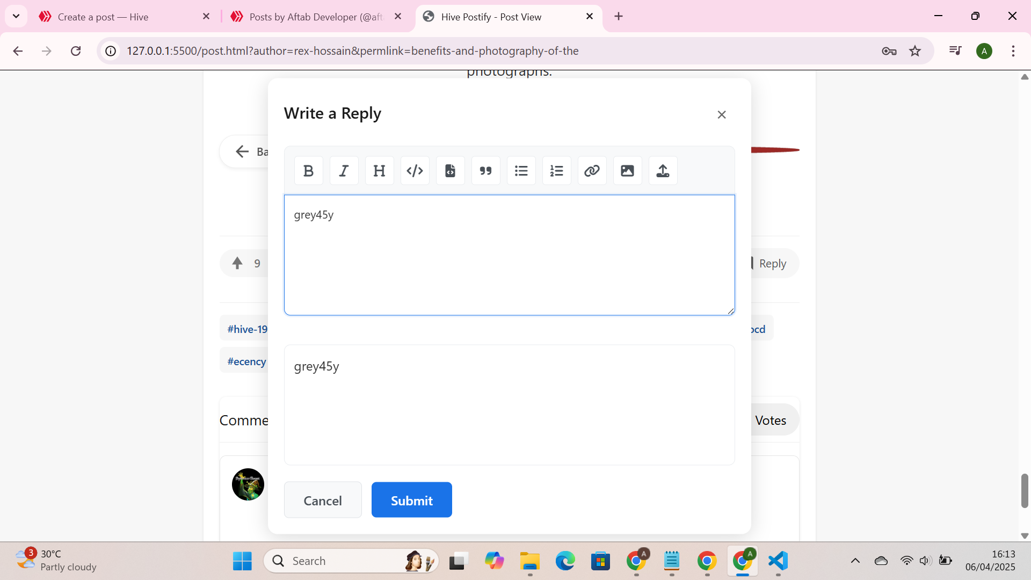1031x580 pixels.
Task: Insert a code block with file-code icon
Action: click(450, 171)
